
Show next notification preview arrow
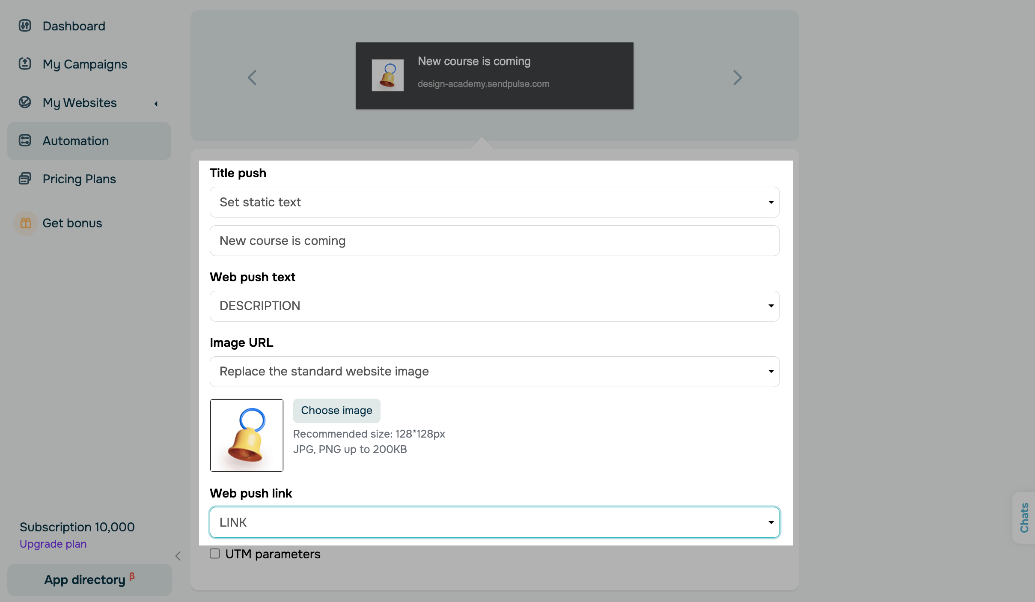click(737, 77)
